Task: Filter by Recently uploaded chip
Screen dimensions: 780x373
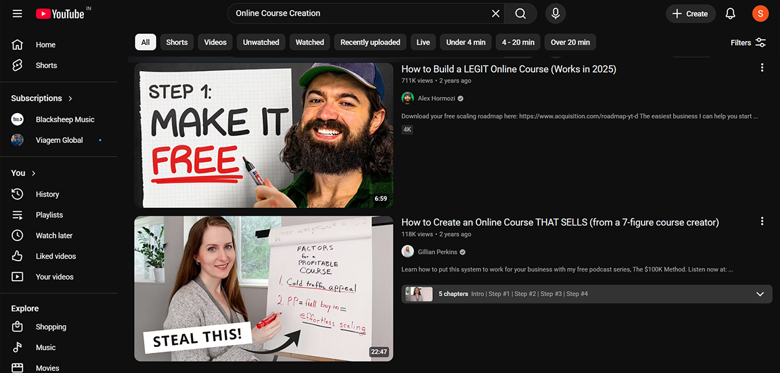Action: [370, 42]
